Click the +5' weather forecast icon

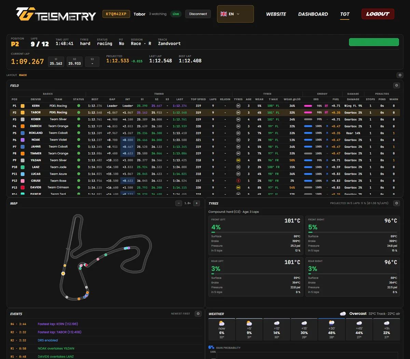pos(249,323)
